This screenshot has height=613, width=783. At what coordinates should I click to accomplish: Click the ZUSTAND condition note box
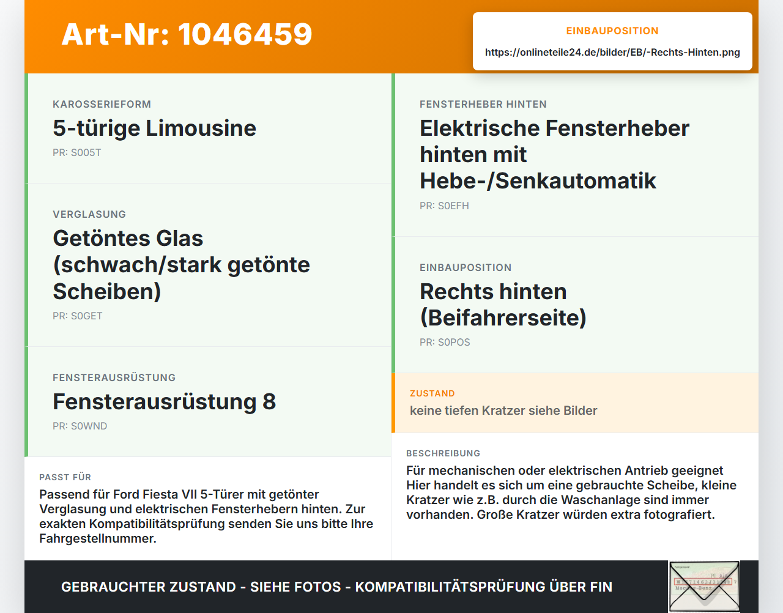click(x=575, y=403)
